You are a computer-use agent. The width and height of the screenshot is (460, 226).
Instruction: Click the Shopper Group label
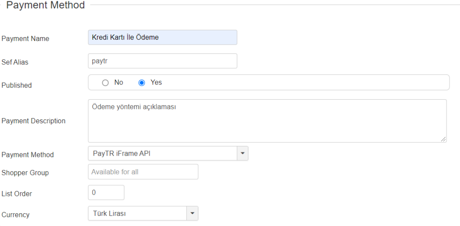pyautogui.click(x=25, y=173)
